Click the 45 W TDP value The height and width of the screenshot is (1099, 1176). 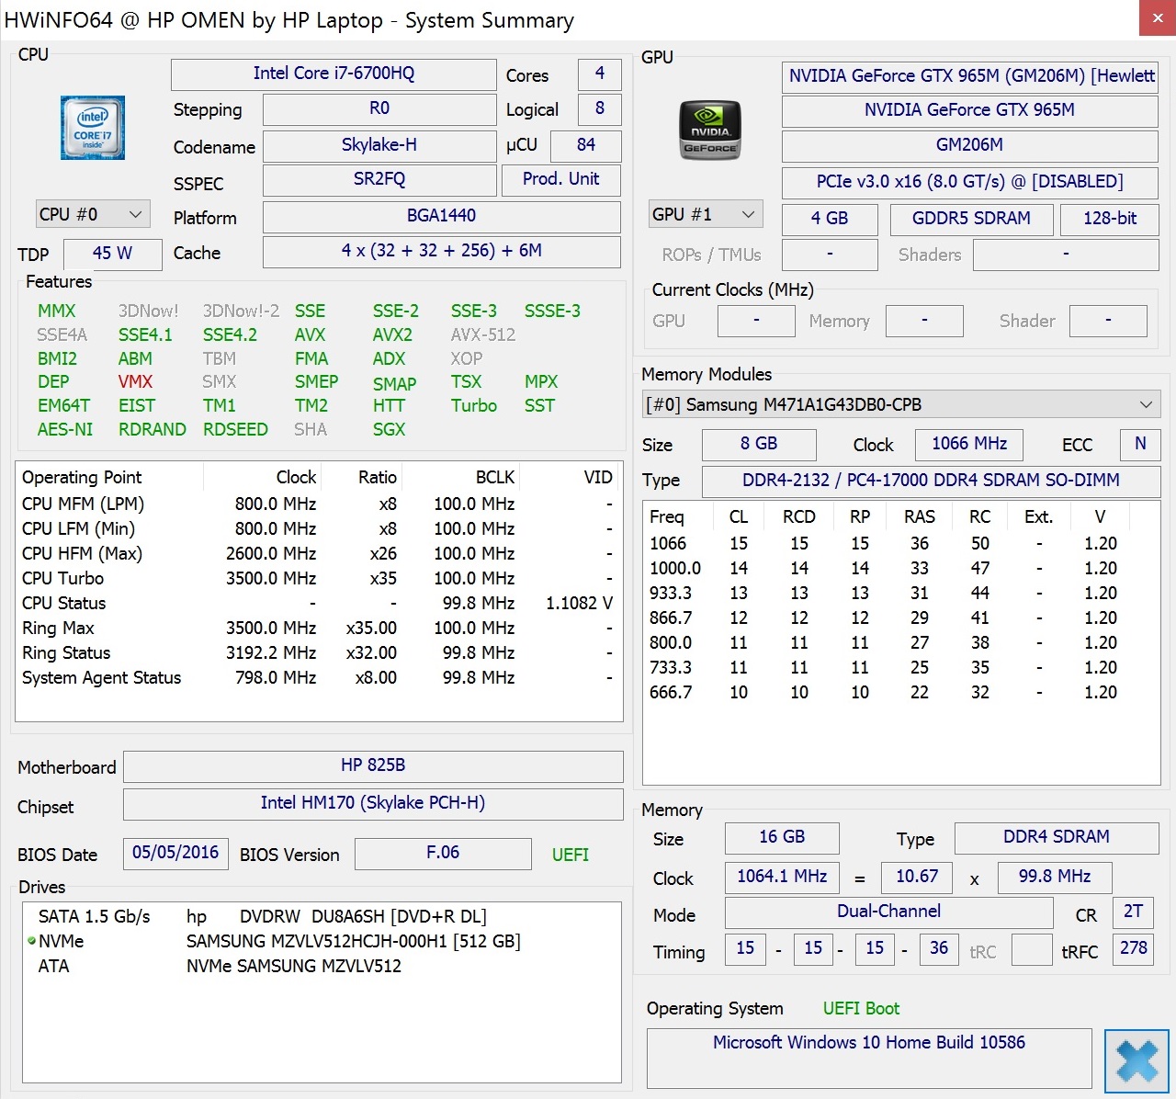[x=112, y=255]
